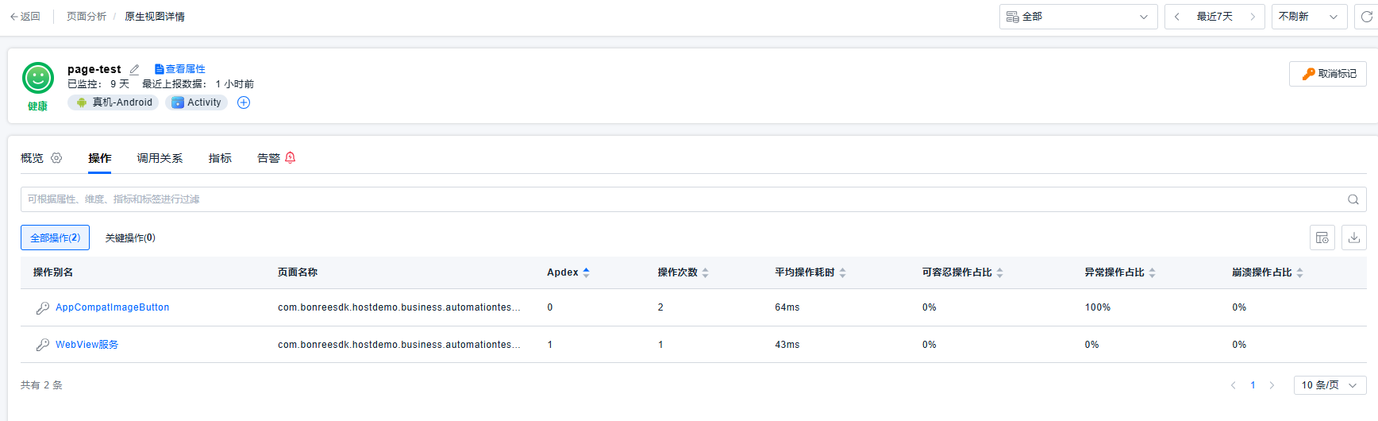The image size is (1378, 421).
Task: Go to previous time range arrow
Action: (x=1176, y=17)
